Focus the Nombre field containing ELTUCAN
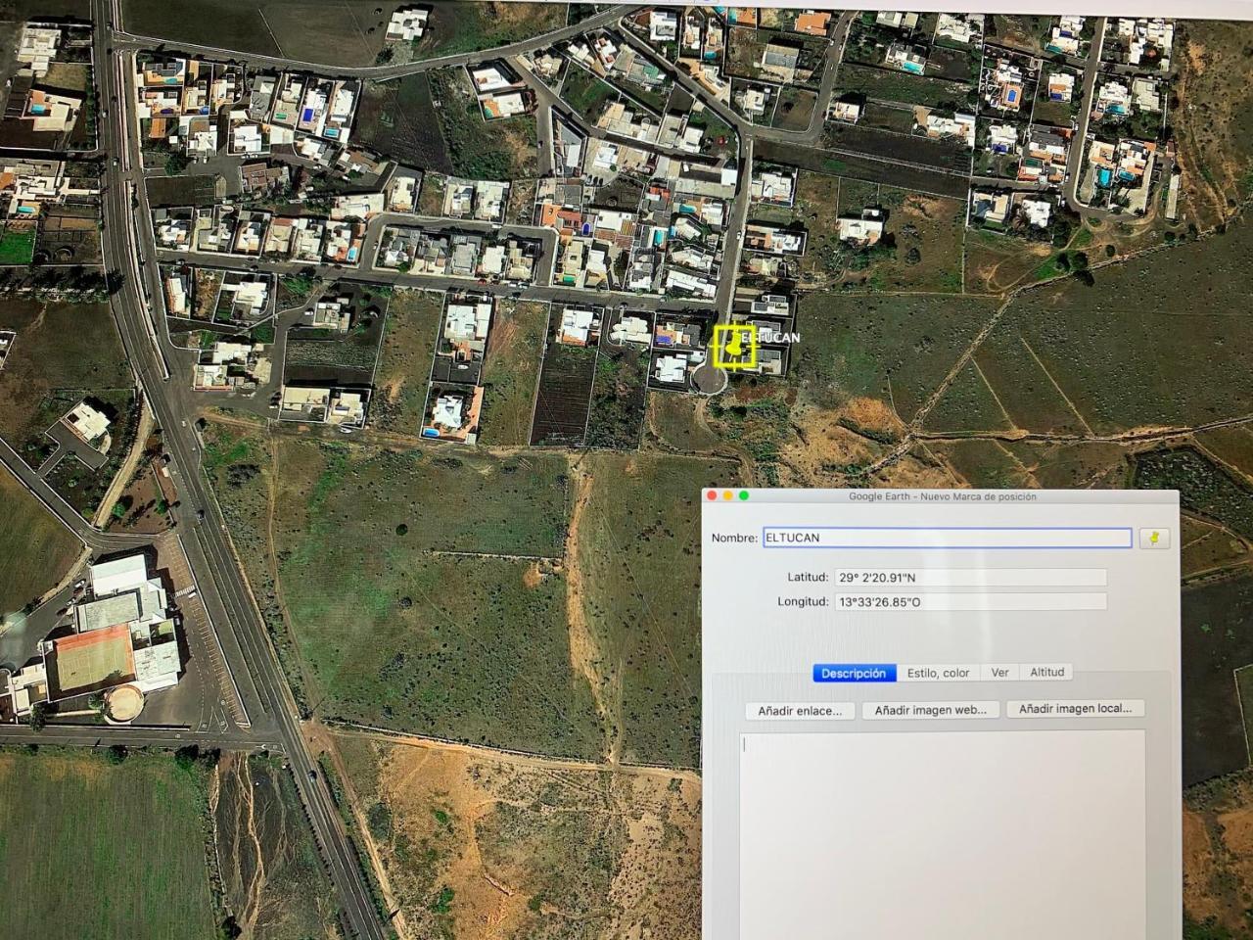The width and height of the screenshot is (1253, 940). pos(947,538)
